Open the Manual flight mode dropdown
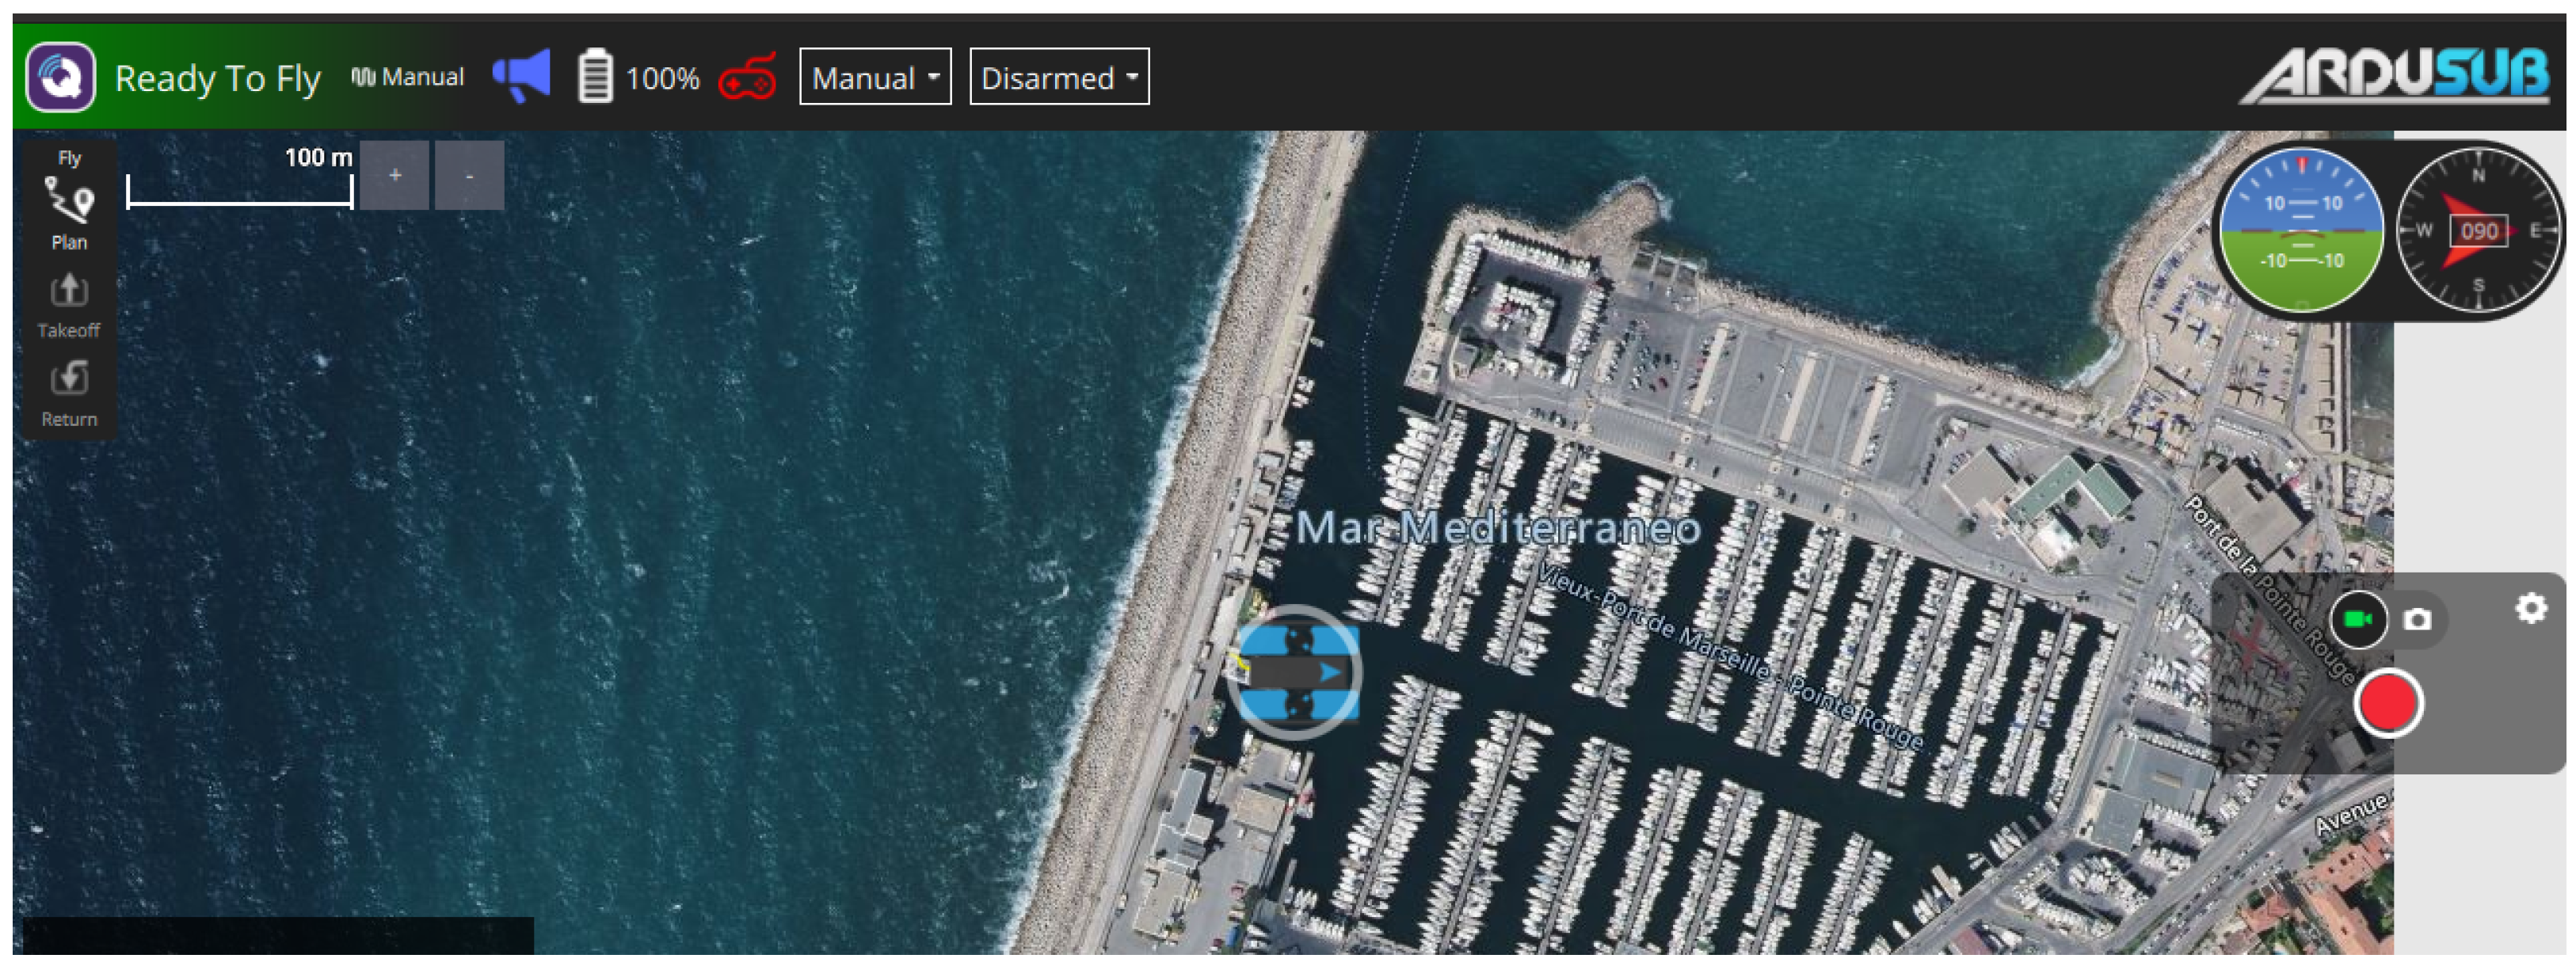Viewport: 2576px width, 966px height. [x=875, y=77]
